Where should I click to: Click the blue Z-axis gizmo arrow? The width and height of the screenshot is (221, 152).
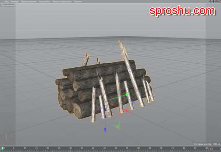[105, 129]
